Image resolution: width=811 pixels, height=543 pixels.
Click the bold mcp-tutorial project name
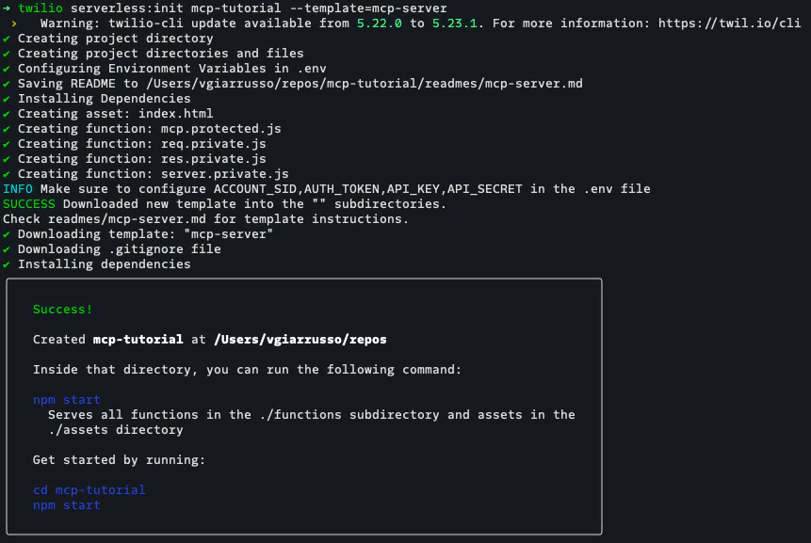click(x=138, y=340)
